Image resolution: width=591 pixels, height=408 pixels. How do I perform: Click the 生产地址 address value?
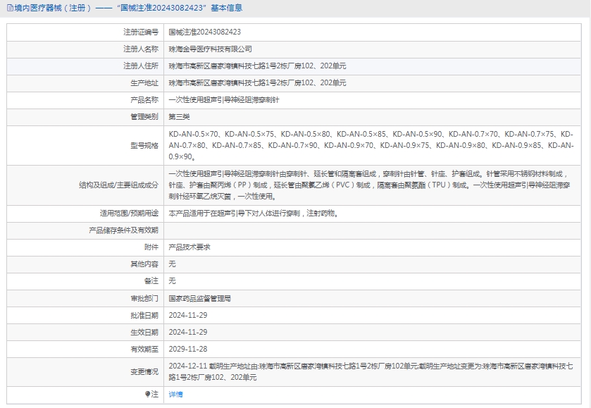coord(257,83)
